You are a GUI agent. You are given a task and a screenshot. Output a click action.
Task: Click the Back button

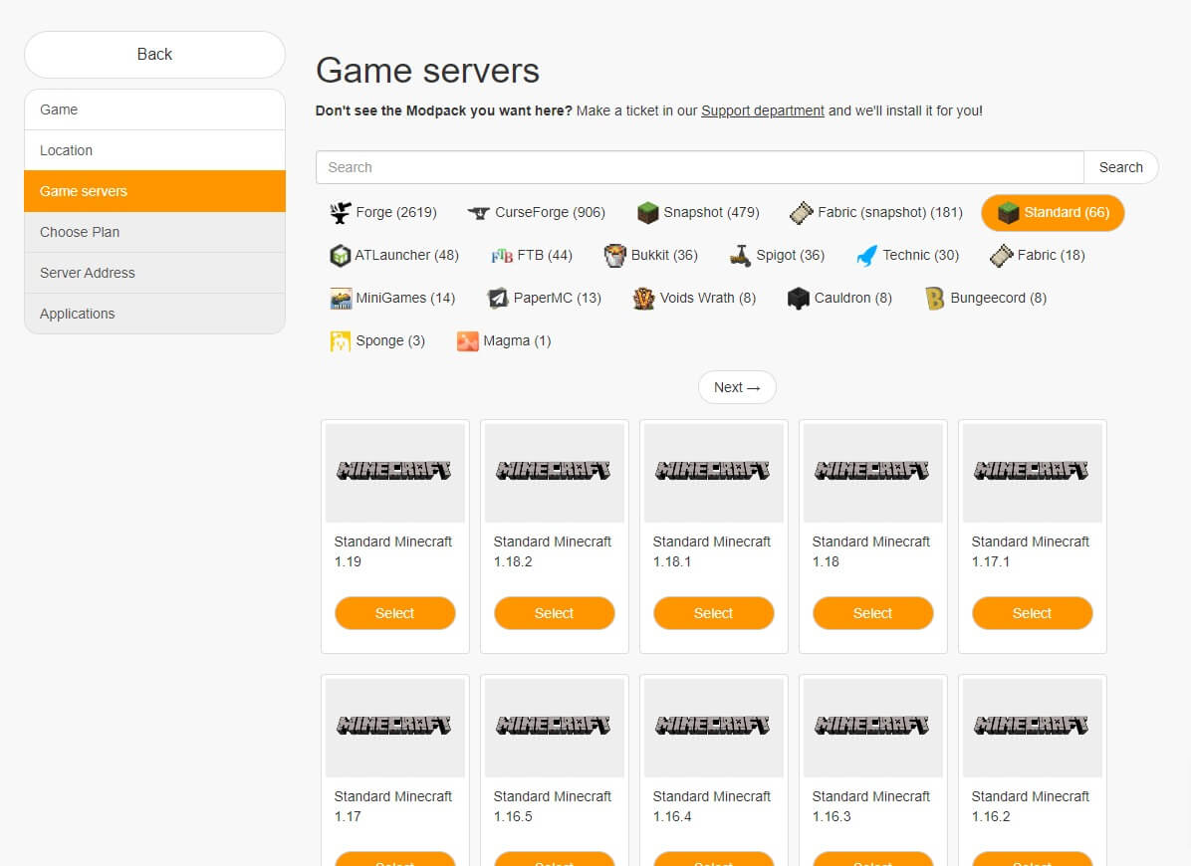(x=155, y=55)
